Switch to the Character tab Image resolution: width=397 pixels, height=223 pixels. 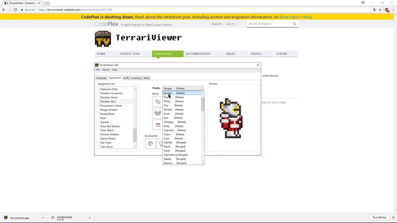101,78
